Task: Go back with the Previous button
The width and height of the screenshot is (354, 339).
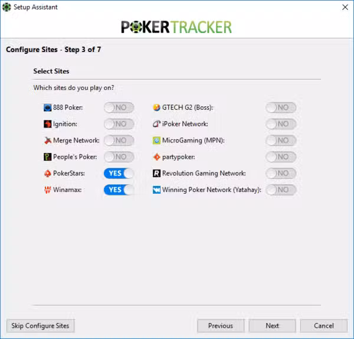Action: 221,325
